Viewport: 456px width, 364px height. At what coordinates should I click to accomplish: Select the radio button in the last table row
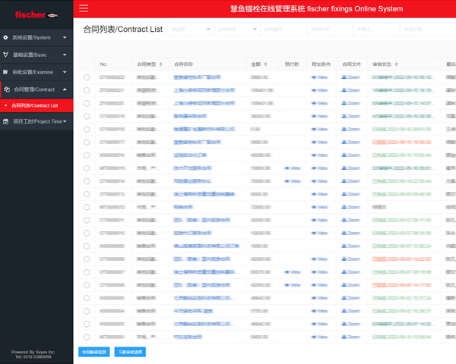pos(87,335)
